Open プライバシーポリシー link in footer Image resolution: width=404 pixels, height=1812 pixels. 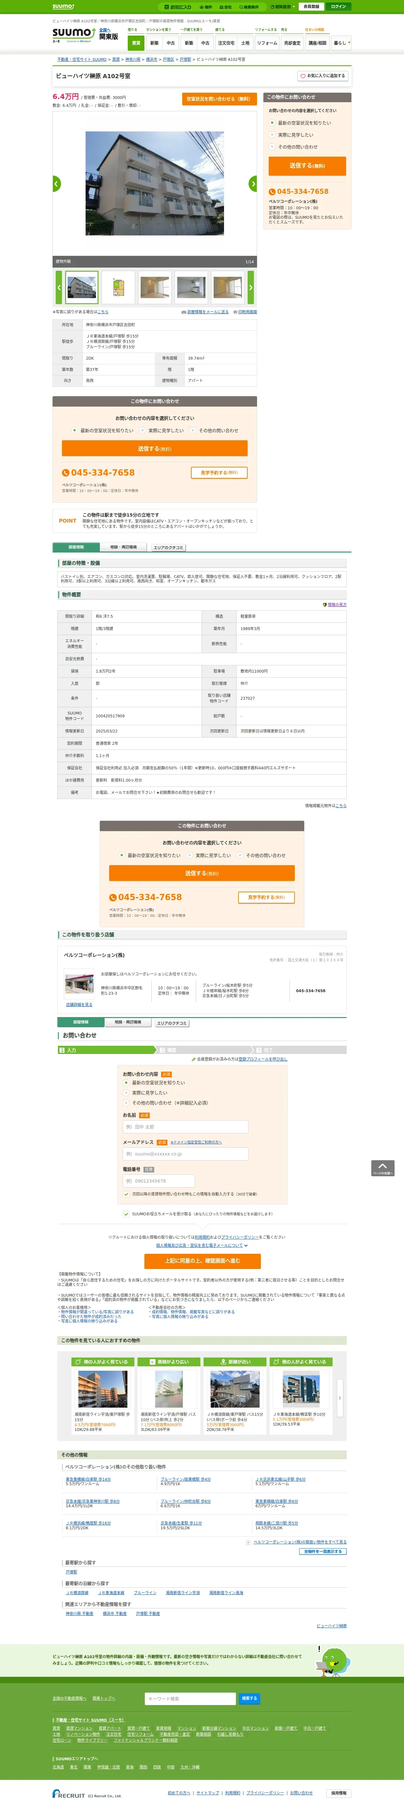(265, 1792)
